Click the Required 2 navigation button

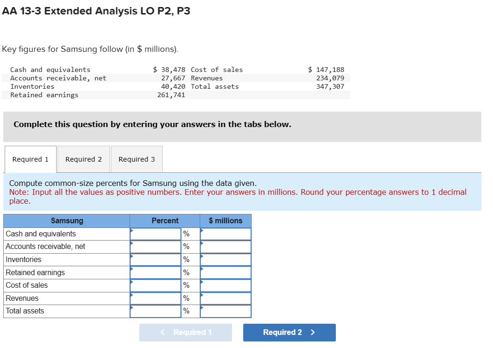(x=289, y=332)
